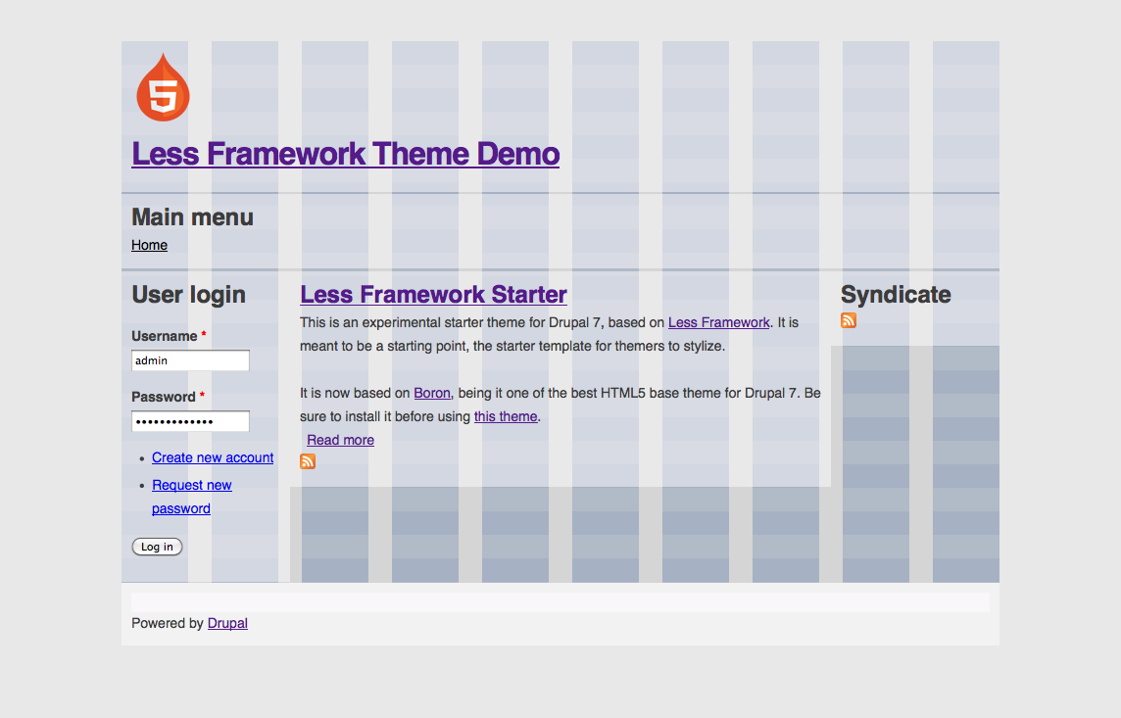Click the Powered by footer text

tap(167, 623)
